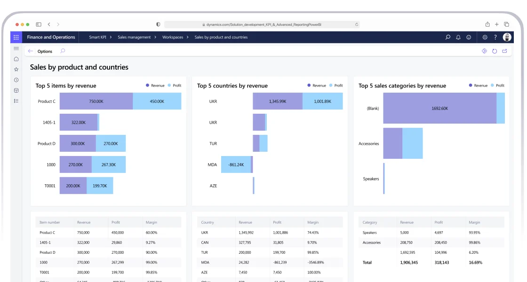Open Workspaces icon in left sidebar
This screenshot has width=527, height=282.
[16, 90]
